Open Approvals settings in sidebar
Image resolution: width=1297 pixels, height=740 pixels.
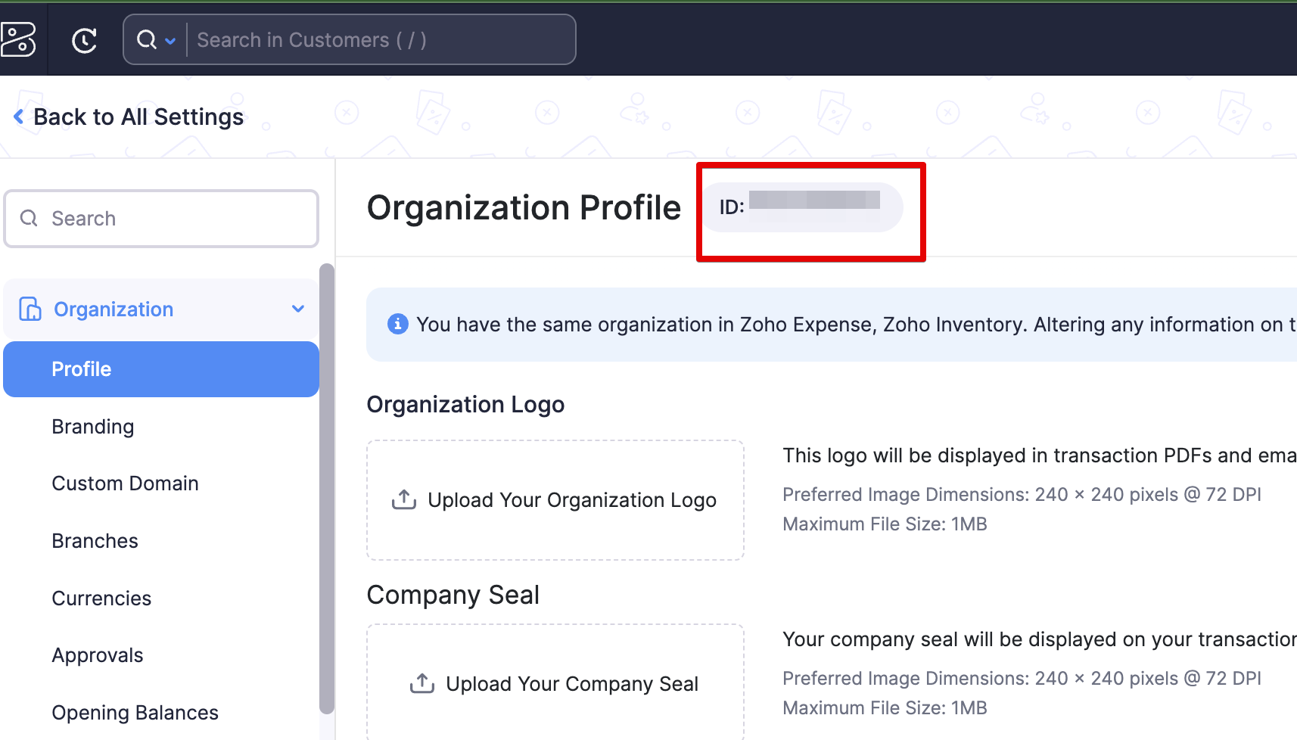pos(98,655)
